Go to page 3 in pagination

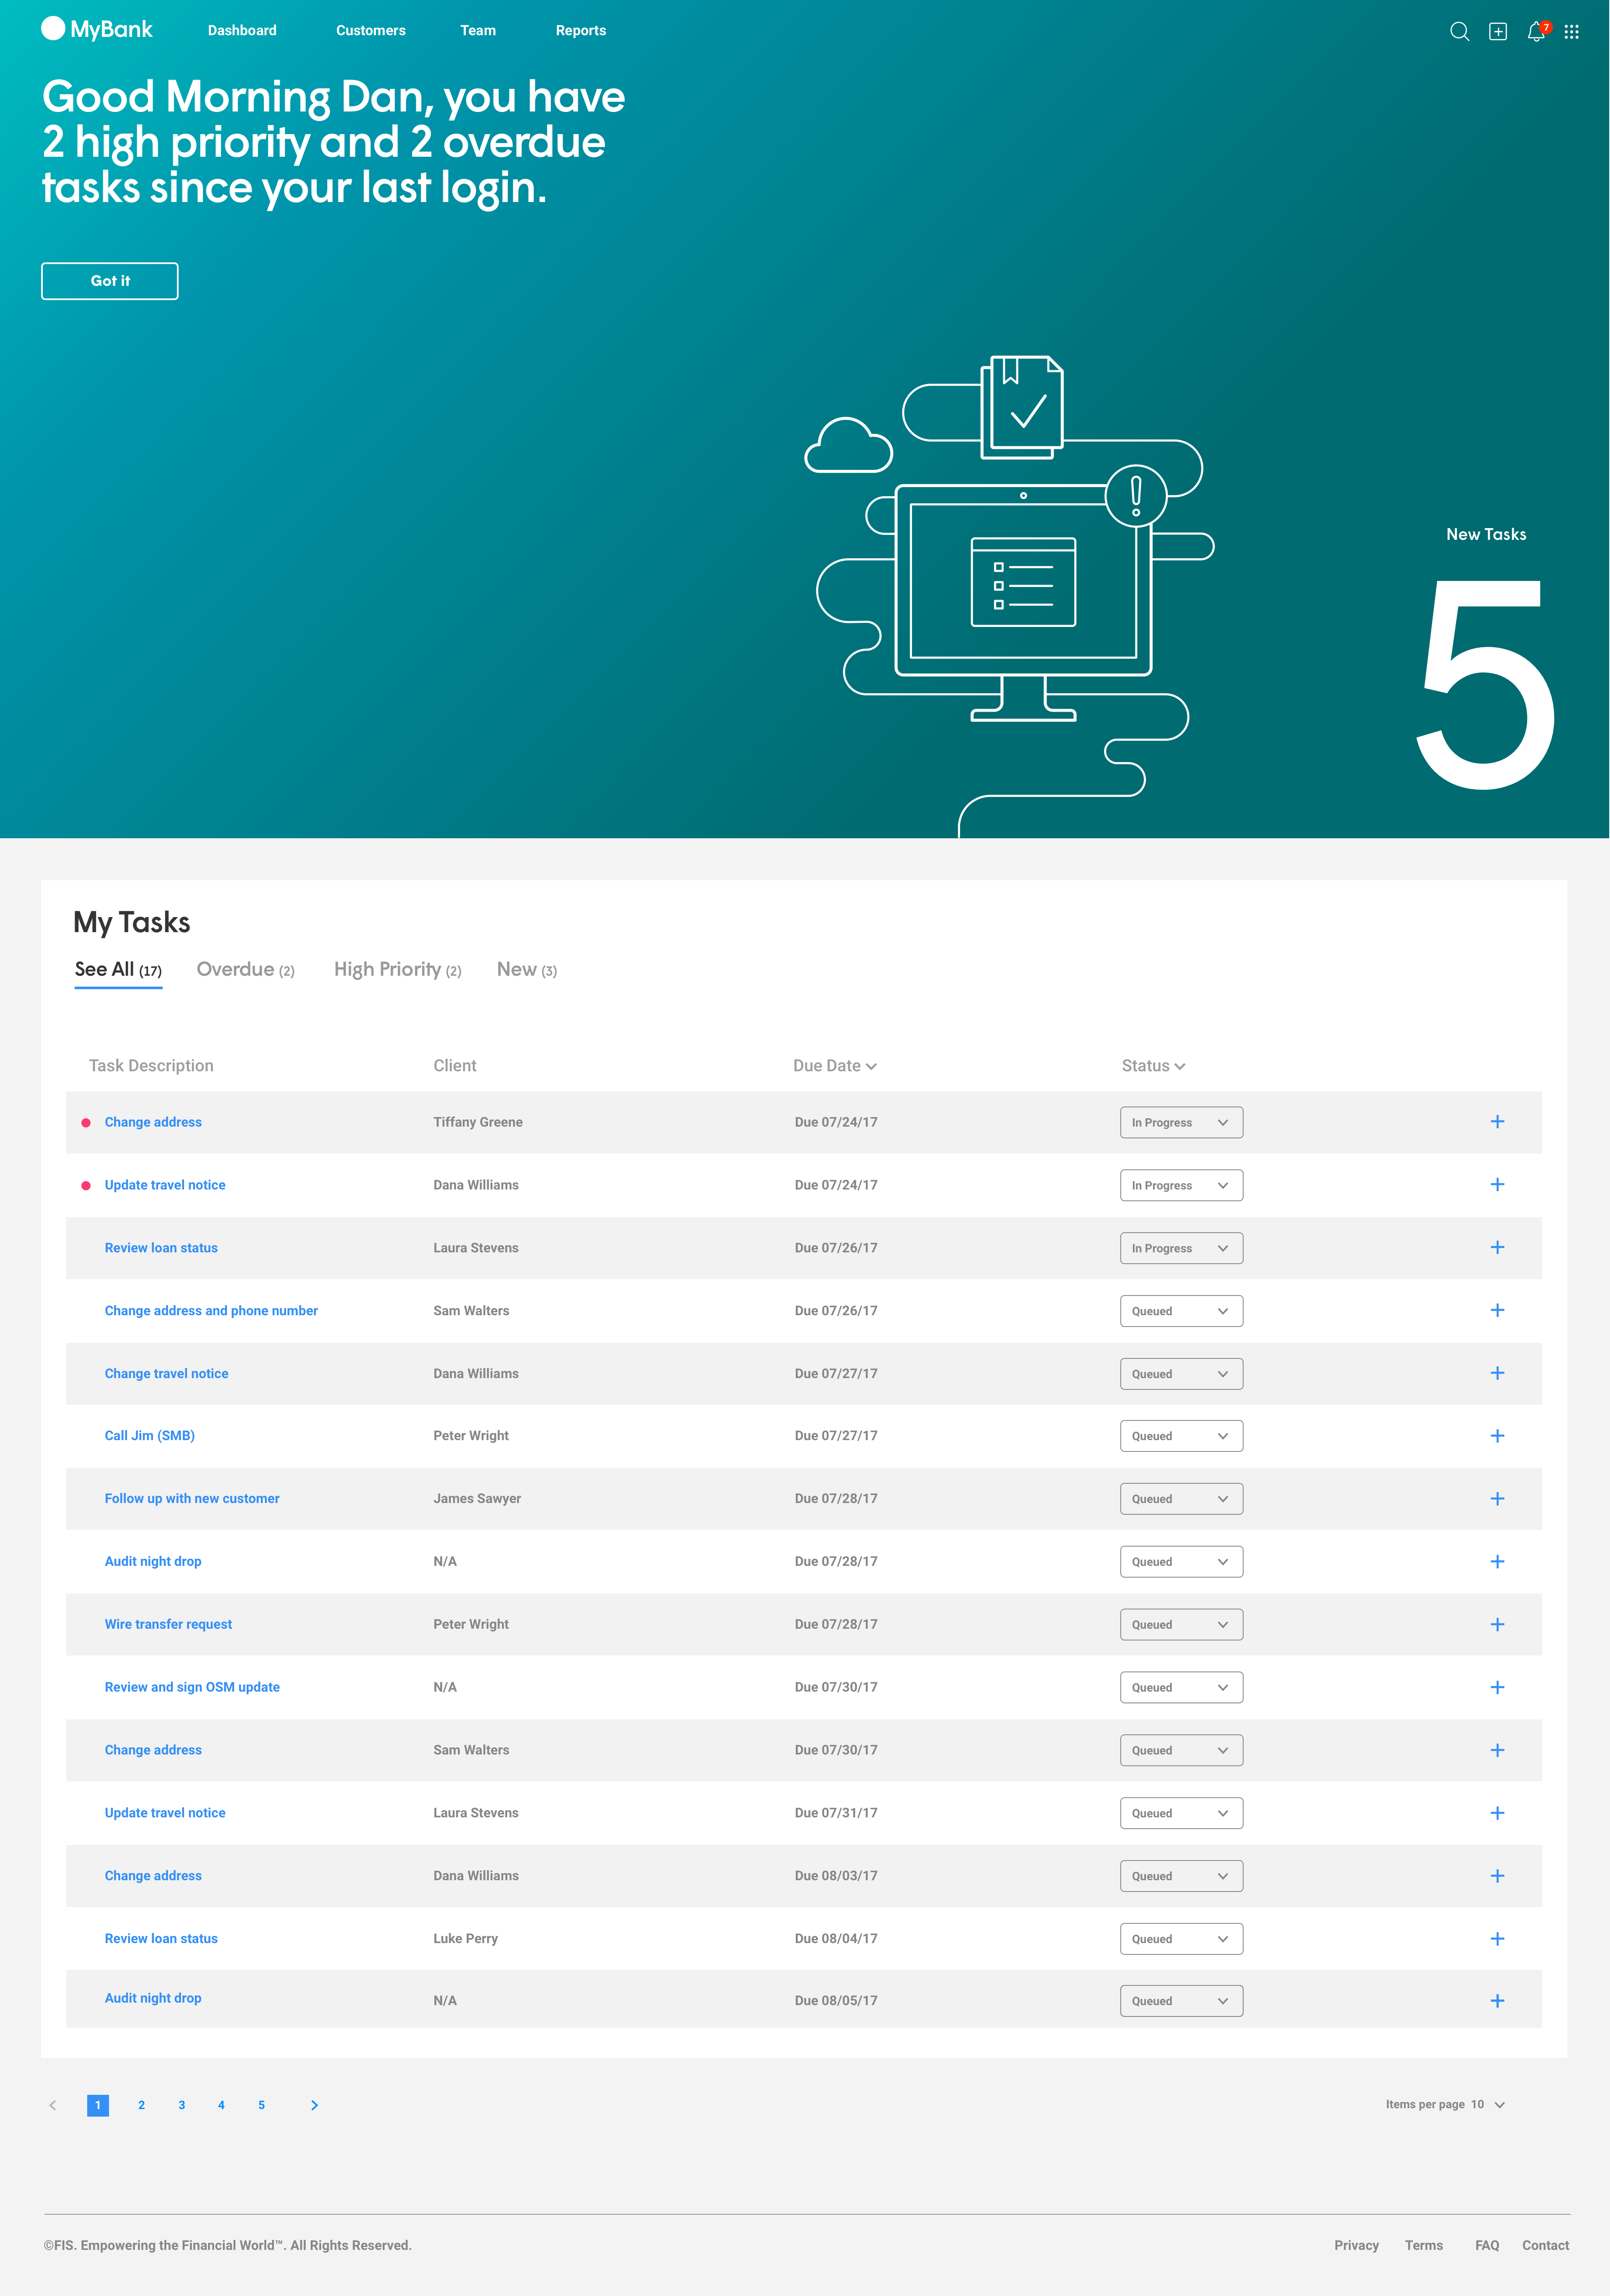pyautogui.click(x=181, y=2105)
